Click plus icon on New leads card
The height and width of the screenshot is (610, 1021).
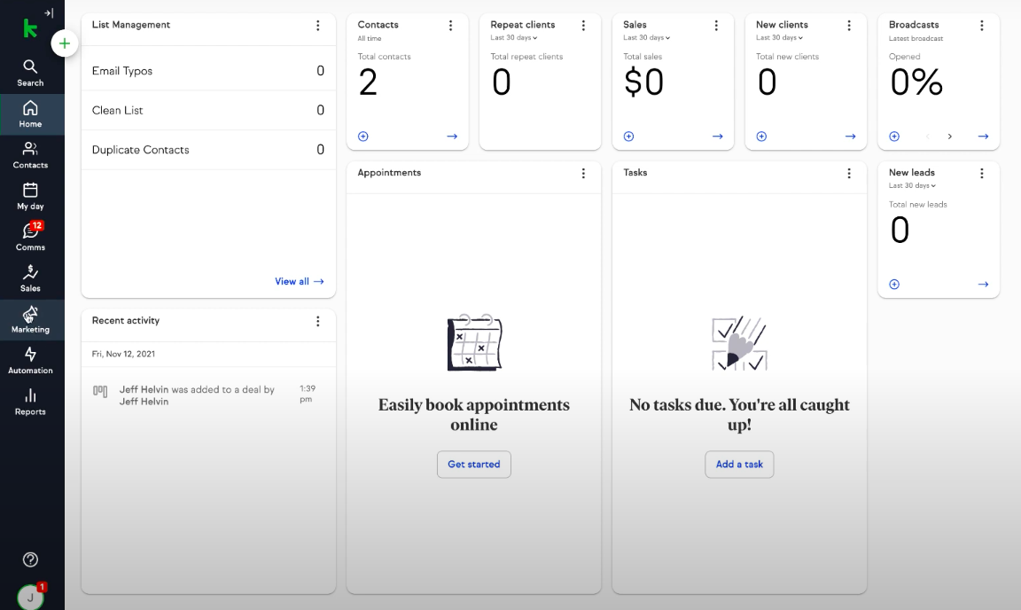(894, 284)
